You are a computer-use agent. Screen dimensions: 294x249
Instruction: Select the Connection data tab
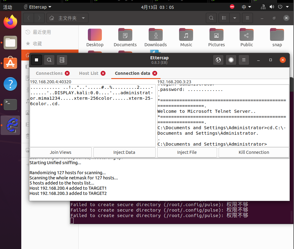pyautogui.click(x=132, y=73)
